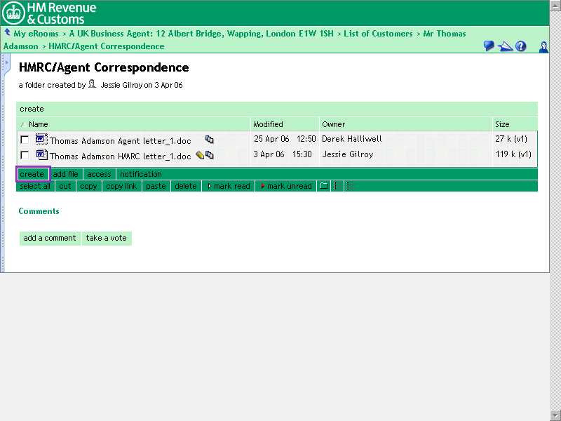Tick checkbox for Thomas Adamson HMRC letter_1.doc
The width and height of the screenshot is (561, 421).
25,155
